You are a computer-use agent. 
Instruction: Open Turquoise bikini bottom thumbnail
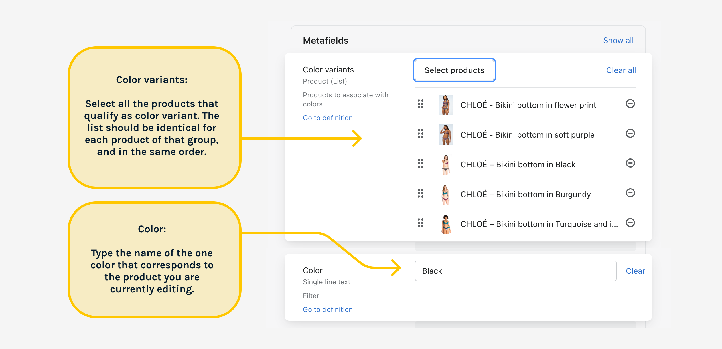pos(445,224)
